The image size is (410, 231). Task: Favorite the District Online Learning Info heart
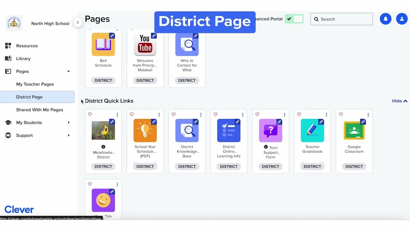click(215, 114)
